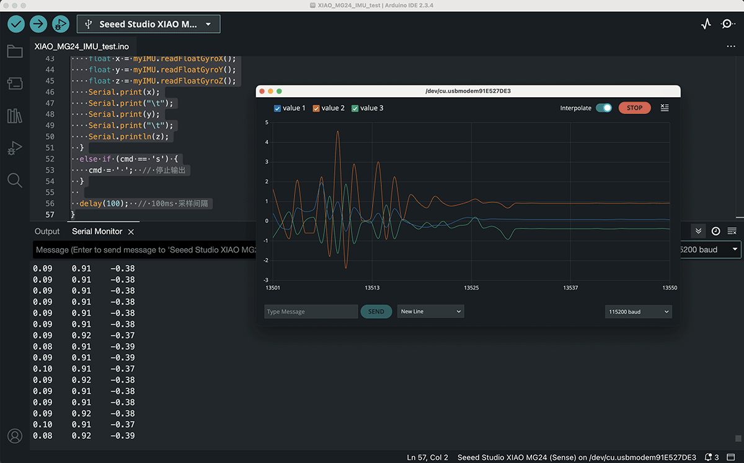Open the Debug sidebar bug icon
Screen dimensions: 744x463
[15, 148]
